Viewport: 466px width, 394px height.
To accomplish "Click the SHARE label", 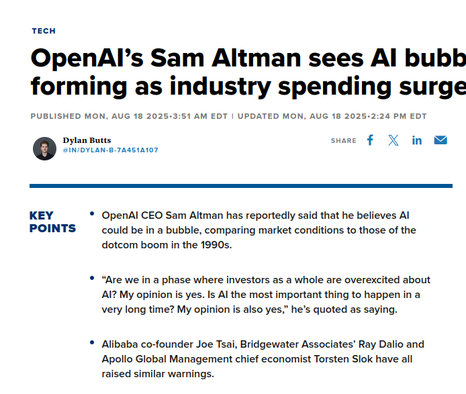I will [x=344, y=140].
